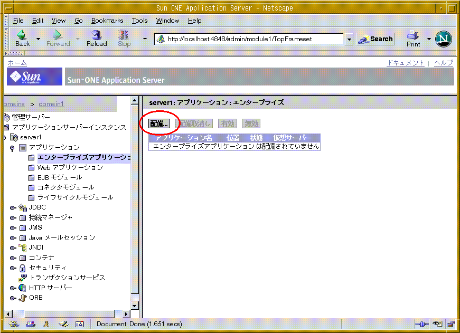The image size is (460, 333).
Task: Click the bookmark icon beside the URL
Action: click(161, 39)
